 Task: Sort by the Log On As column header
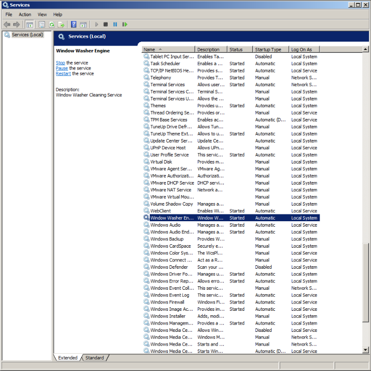point(304,49)
